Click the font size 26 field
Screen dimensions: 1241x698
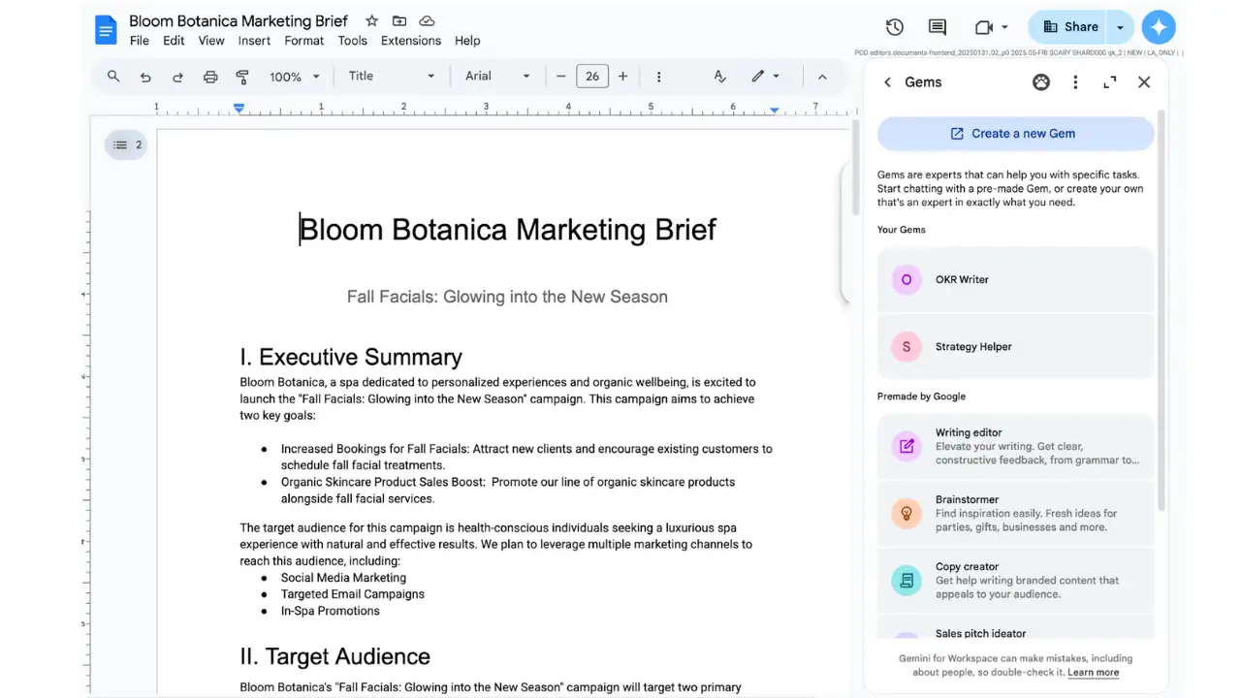coord(592,77)
